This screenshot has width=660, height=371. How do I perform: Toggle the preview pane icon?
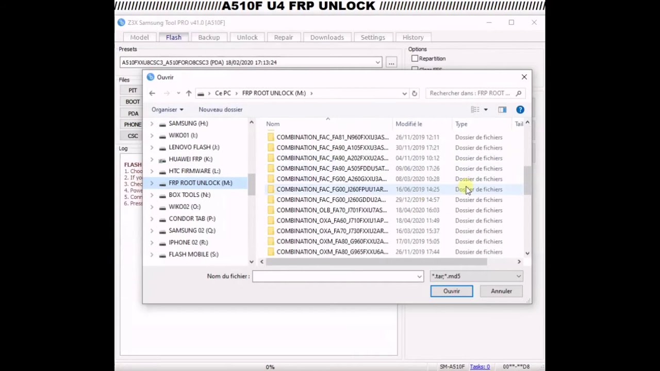(502, 109)
